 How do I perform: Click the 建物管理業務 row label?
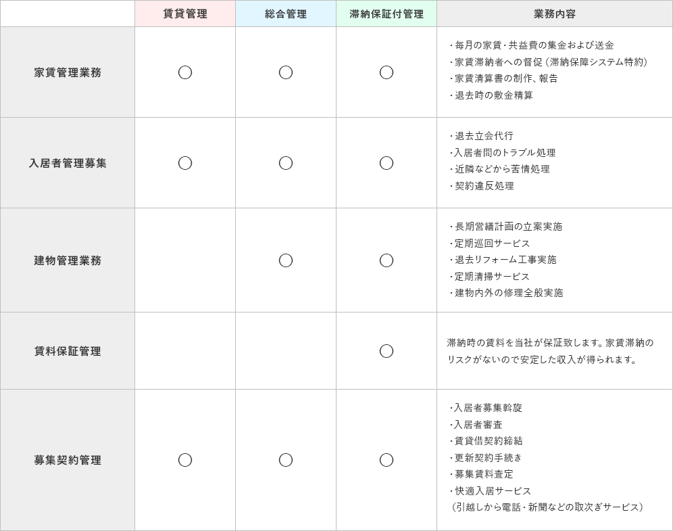pyautogui.click(x=68, y=260)
